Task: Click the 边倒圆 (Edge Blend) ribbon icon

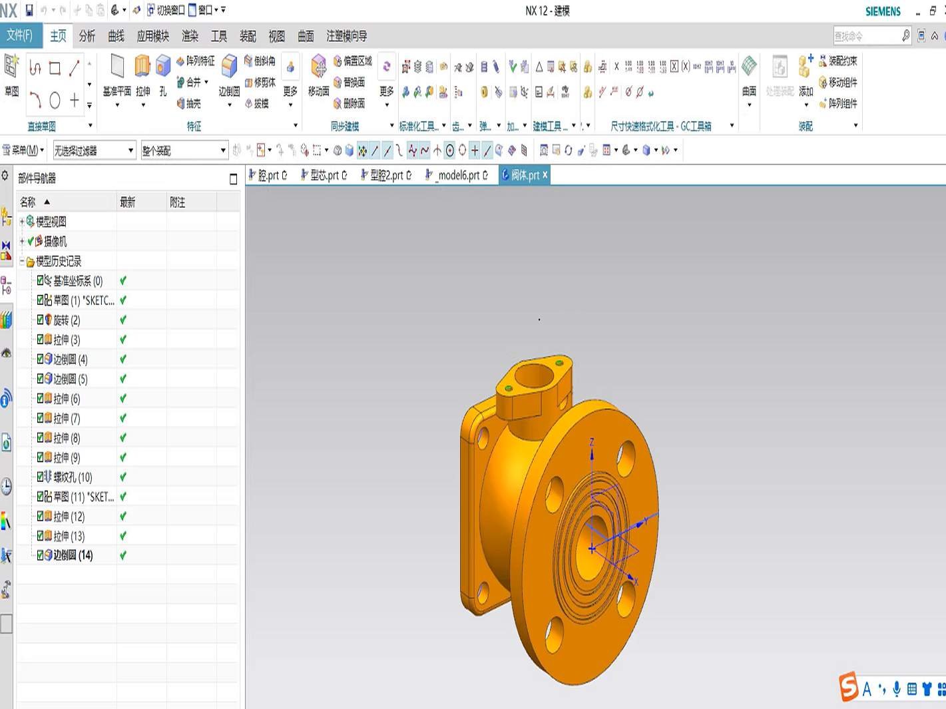Action: (229, 67)
